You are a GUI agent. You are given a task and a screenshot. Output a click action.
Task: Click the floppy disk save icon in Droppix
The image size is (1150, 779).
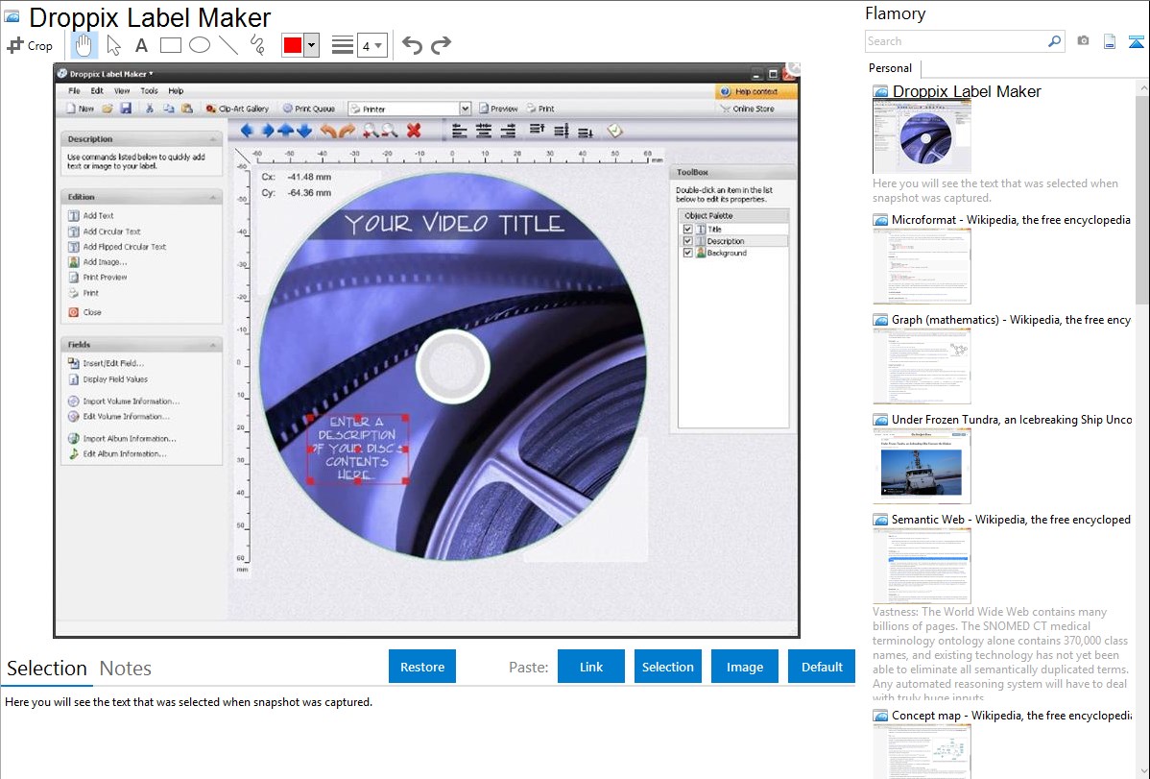tap(126, 109)
